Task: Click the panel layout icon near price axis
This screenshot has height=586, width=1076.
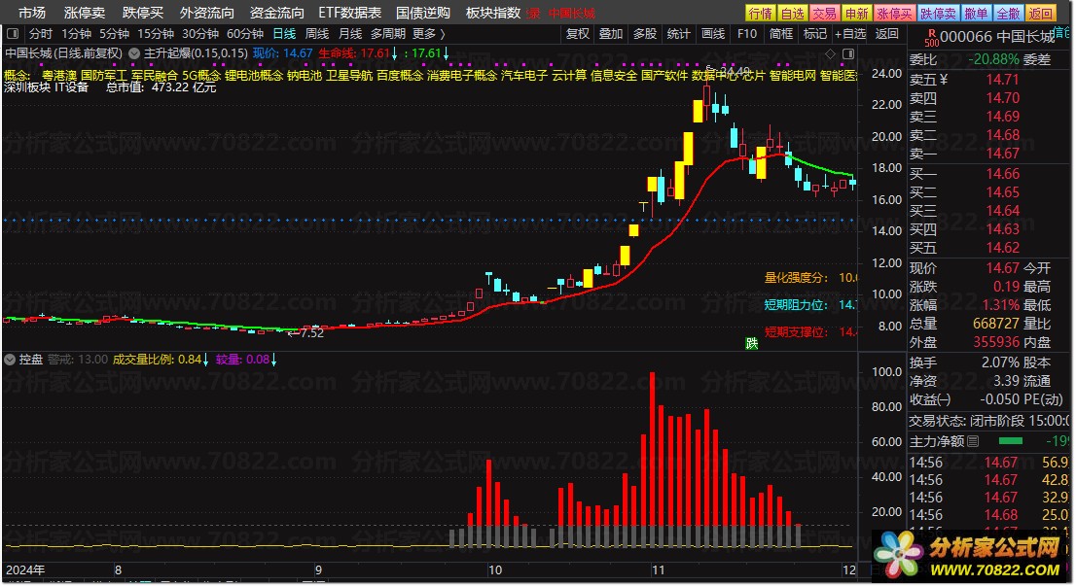Action: click(x=848, y=53)
